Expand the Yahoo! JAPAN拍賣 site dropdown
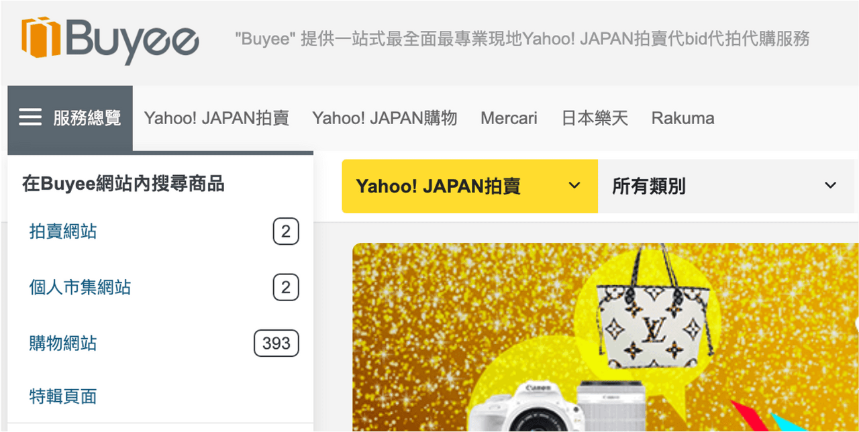The height and width of the screenshot is (432, 859). coord(470,186)
